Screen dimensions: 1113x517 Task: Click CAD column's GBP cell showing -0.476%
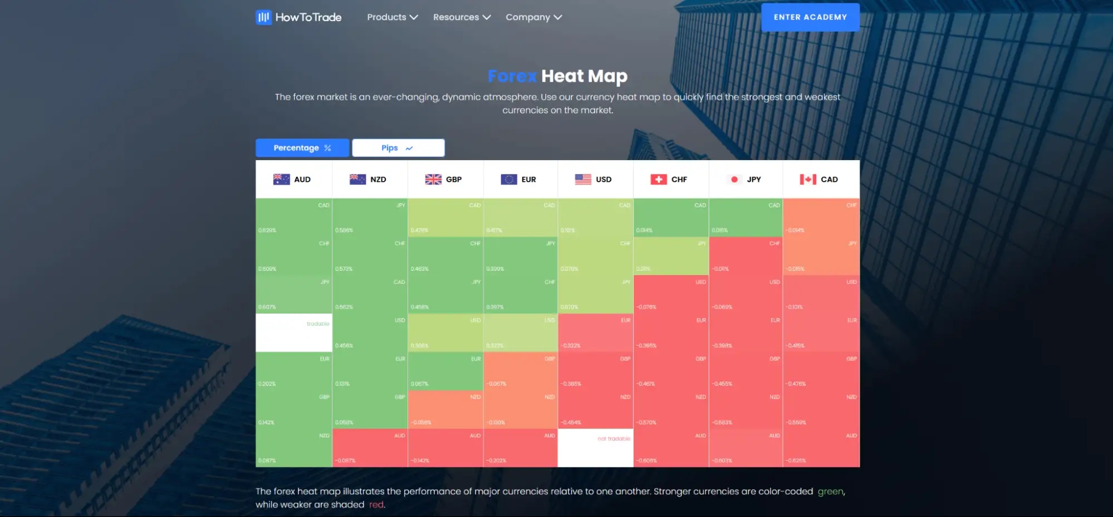tap(821, 371)
